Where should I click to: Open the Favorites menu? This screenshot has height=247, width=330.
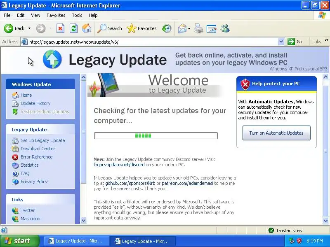tap(56, 15)
